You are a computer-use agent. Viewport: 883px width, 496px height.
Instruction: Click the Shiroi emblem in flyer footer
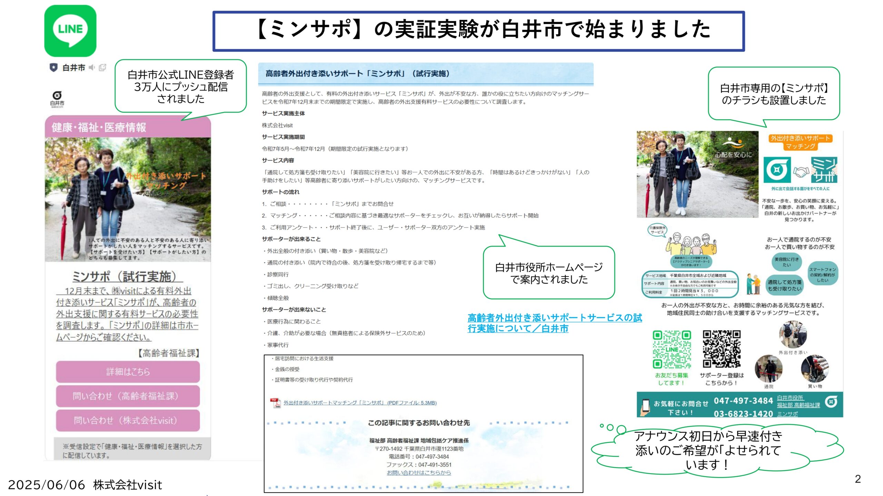[831, 402]
